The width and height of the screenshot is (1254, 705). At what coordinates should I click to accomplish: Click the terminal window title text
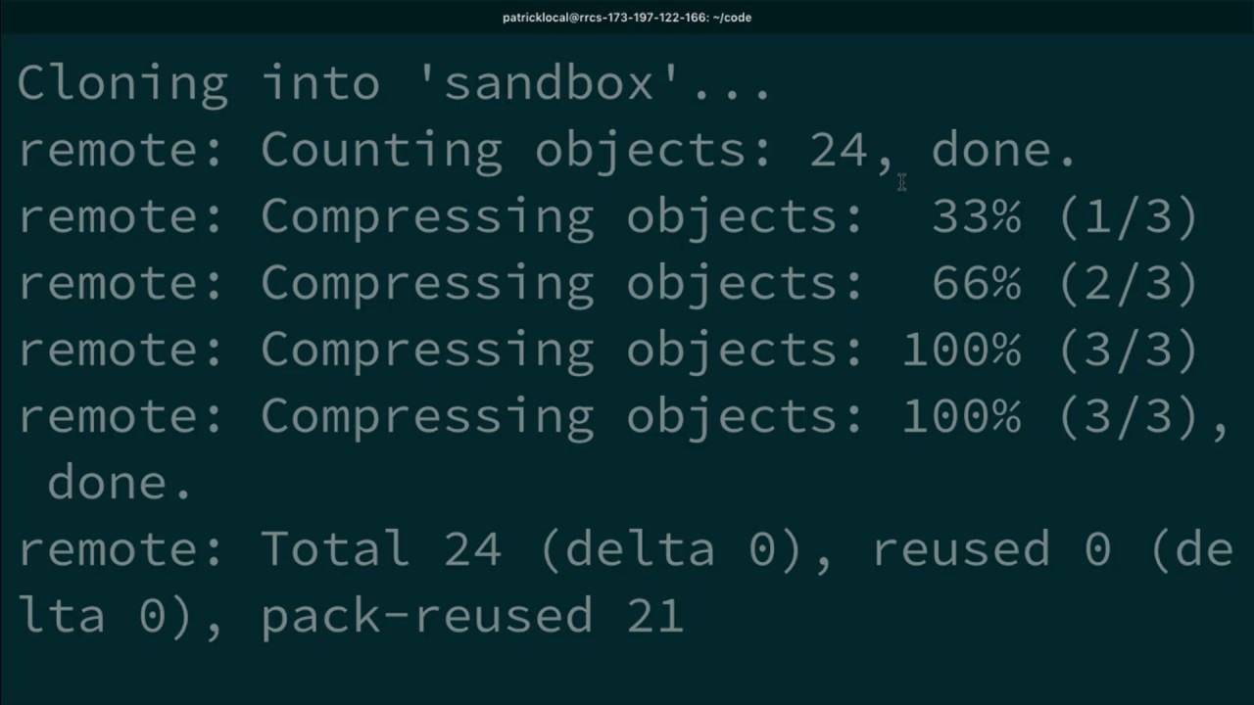click(x=627, y=18)
